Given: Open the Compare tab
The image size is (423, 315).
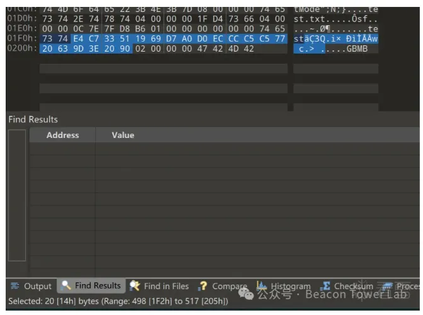Looking at the screenshot, I should pos(223,286).
